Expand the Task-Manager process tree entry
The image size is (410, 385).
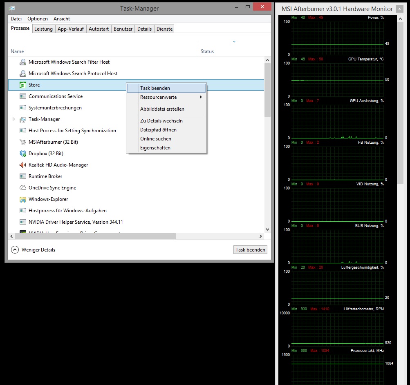point(13,119)
